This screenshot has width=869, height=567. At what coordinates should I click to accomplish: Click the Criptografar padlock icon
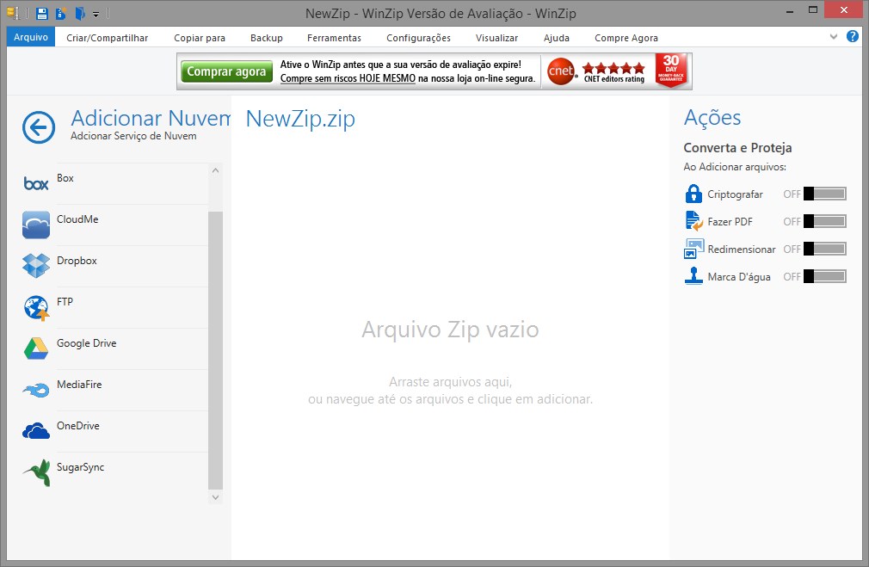693,194
